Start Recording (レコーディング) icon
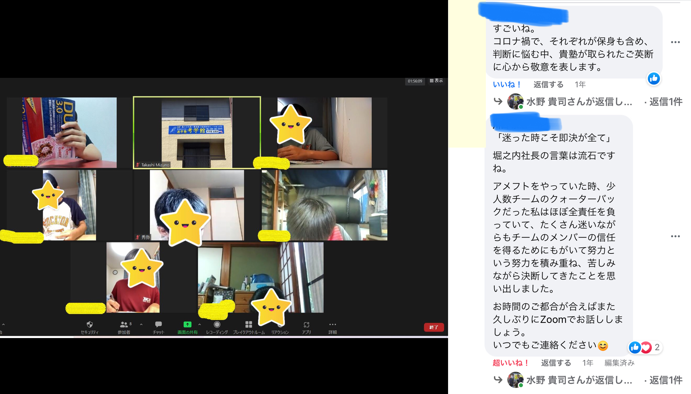Viewport: 691px width, 394px height. [x=217, y=324]
